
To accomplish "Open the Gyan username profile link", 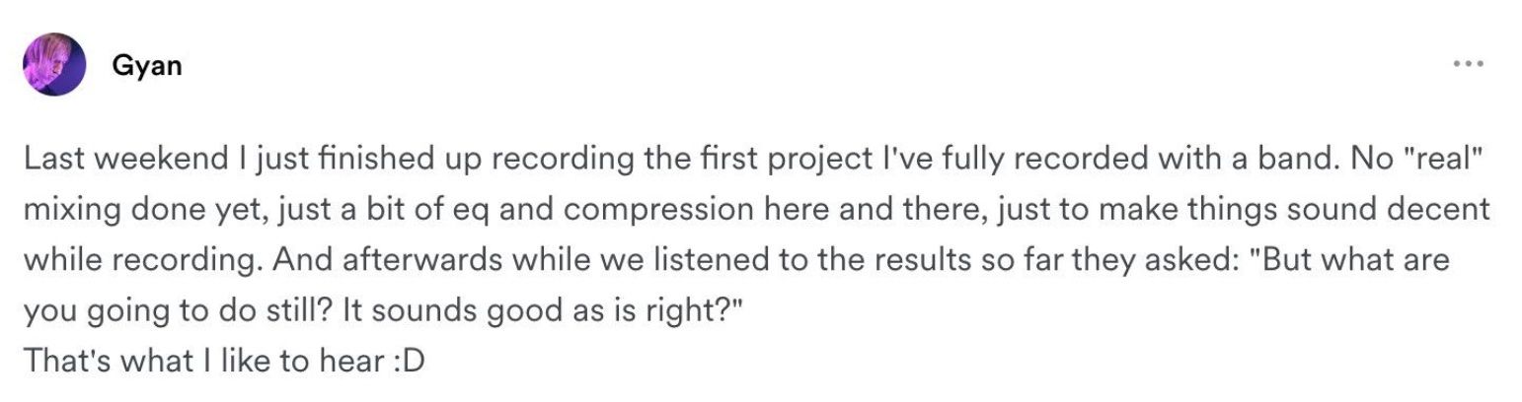I will (147, 65).
